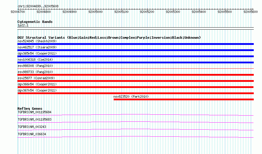Screen dimensions: 262x154
Task: Select the red loss bar of esv989733
Action: click(x=135, y=75)
